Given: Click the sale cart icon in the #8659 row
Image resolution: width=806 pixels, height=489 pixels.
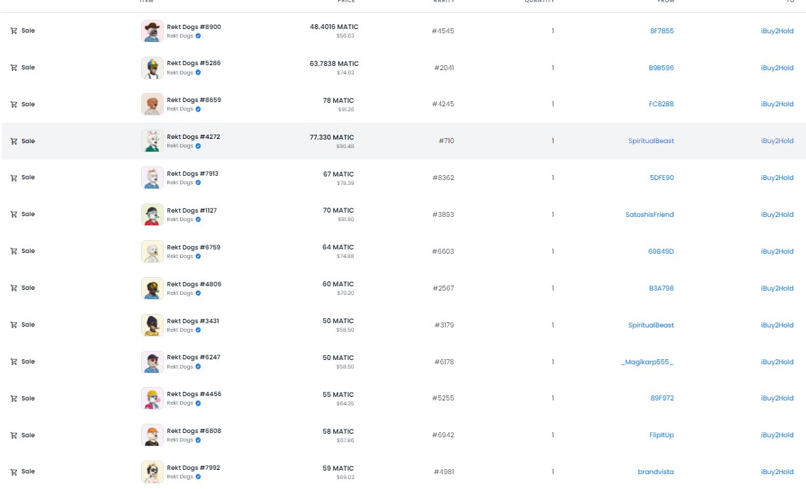Looking at the screenshot, I should 14,104.
